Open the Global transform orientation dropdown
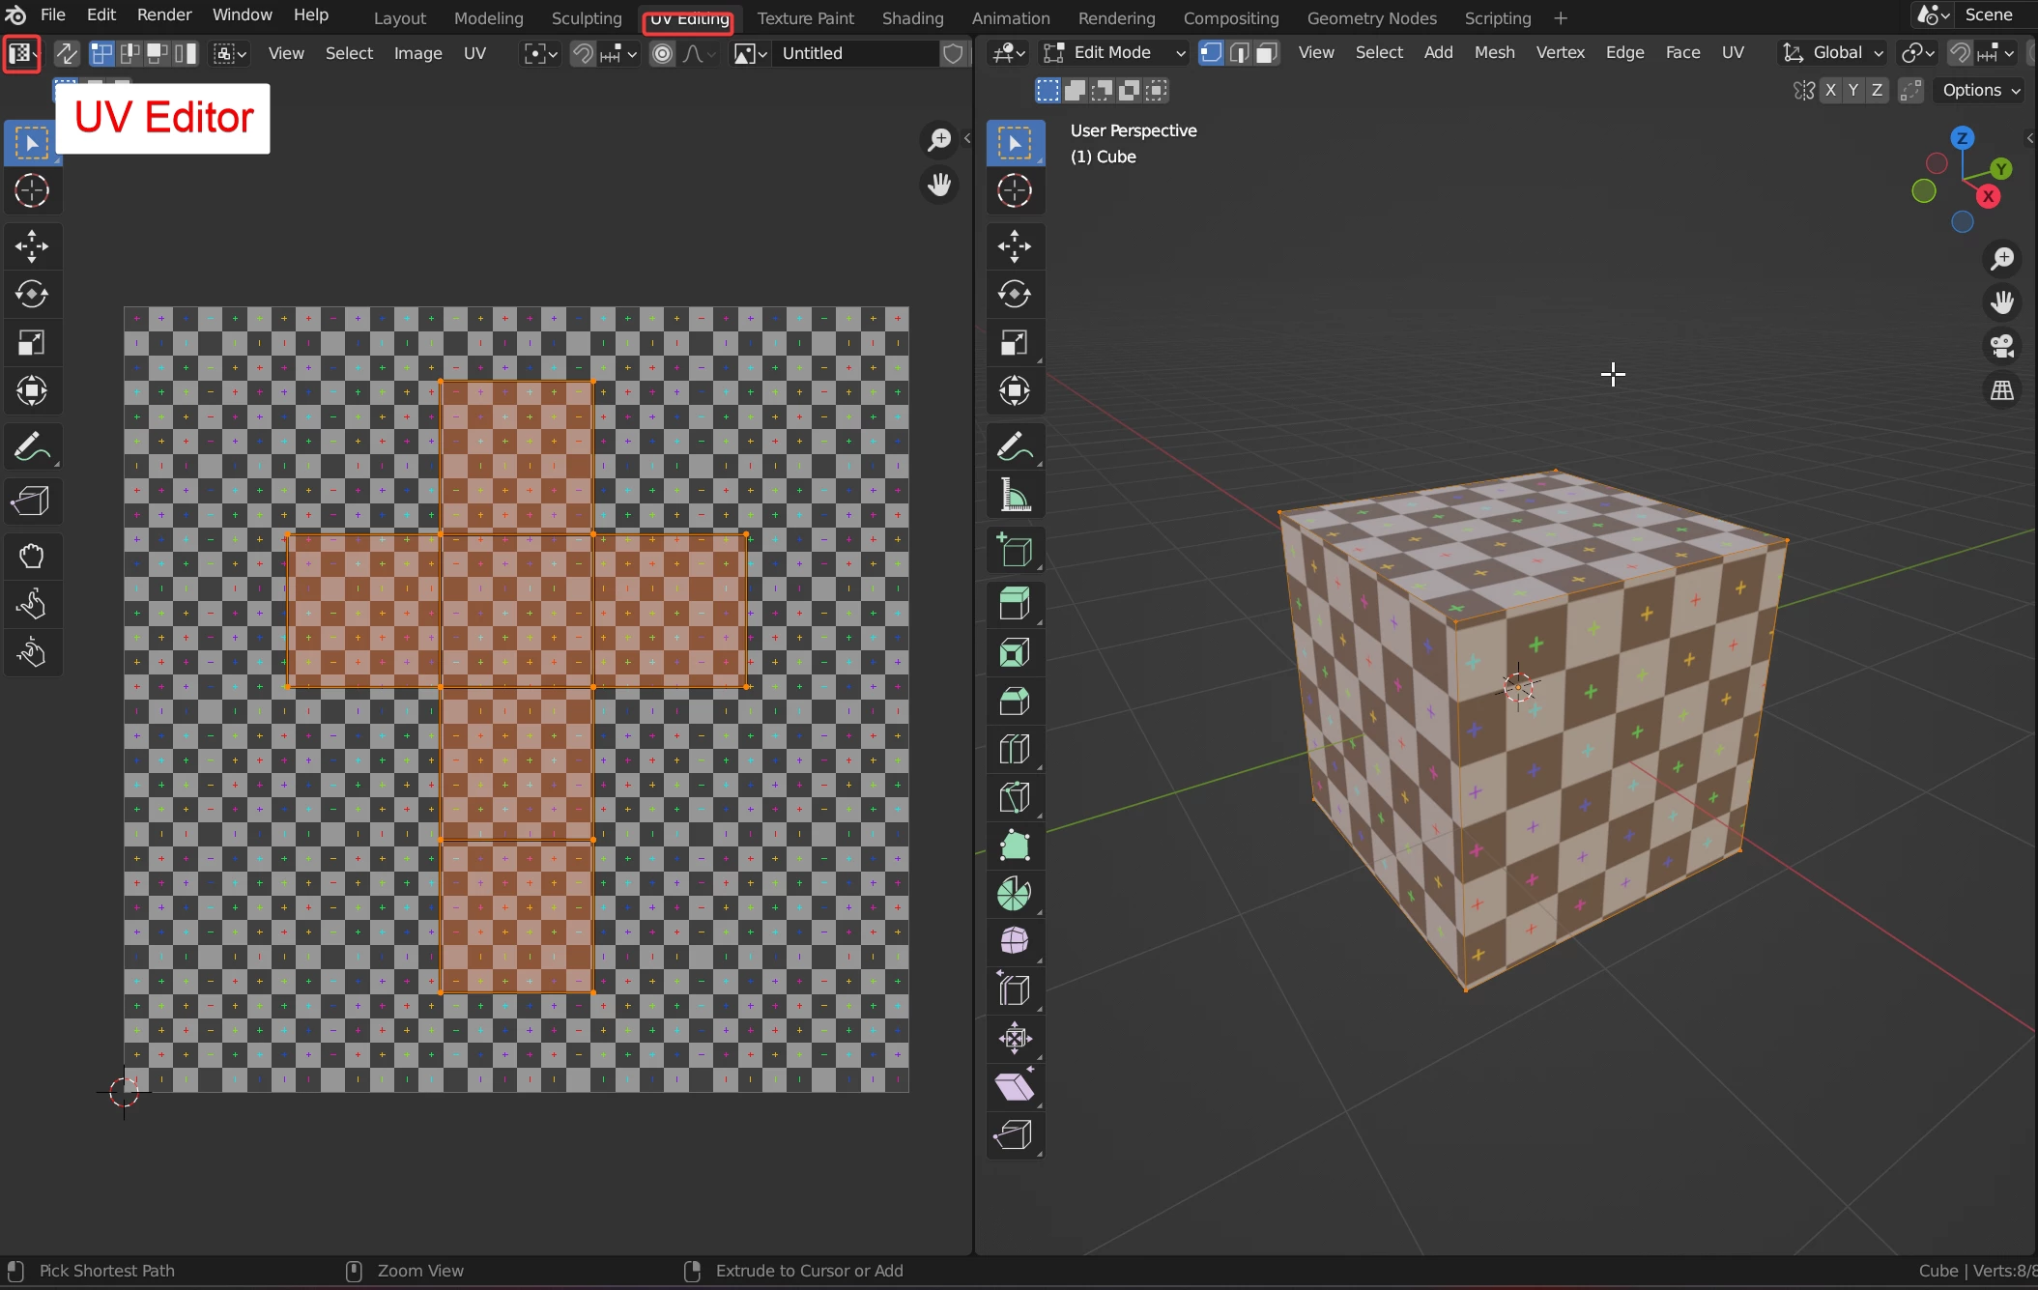This screenshot has width=2038, height=1290. tap(1833, 53)
